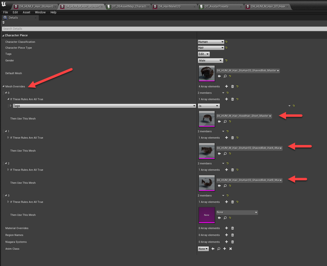This screenshot has height=266, width=327.
Task: Expand element 3 rules list
Action: [8, 202]
